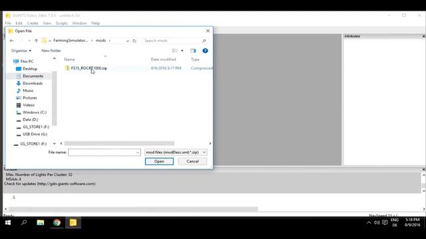The width and height of the screenshot is (426, 239).
Task: Open the Organise menu
Action: 21,50
